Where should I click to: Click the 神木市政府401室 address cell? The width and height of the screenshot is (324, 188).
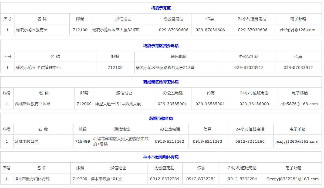(x=104, y=179)
